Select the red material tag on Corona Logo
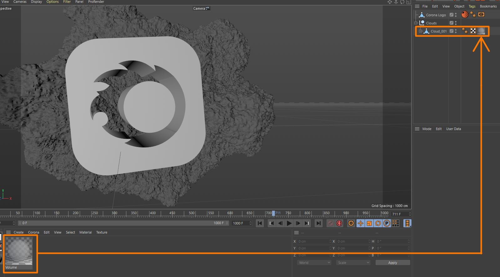The width and height of the screenshot is (500, 277). point(465,14)
